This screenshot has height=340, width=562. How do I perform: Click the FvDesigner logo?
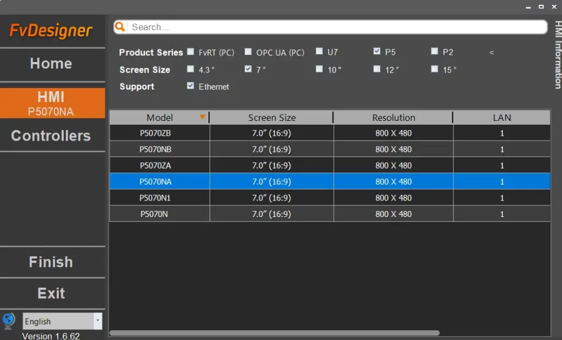[x=51, y=31]
